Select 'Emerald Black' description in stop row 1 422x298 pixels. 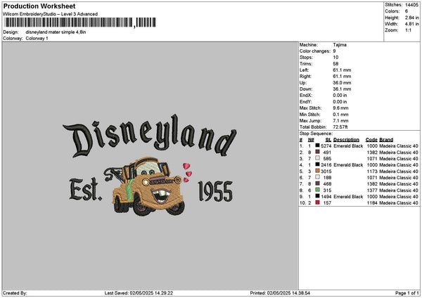click(x=348, y=145)
